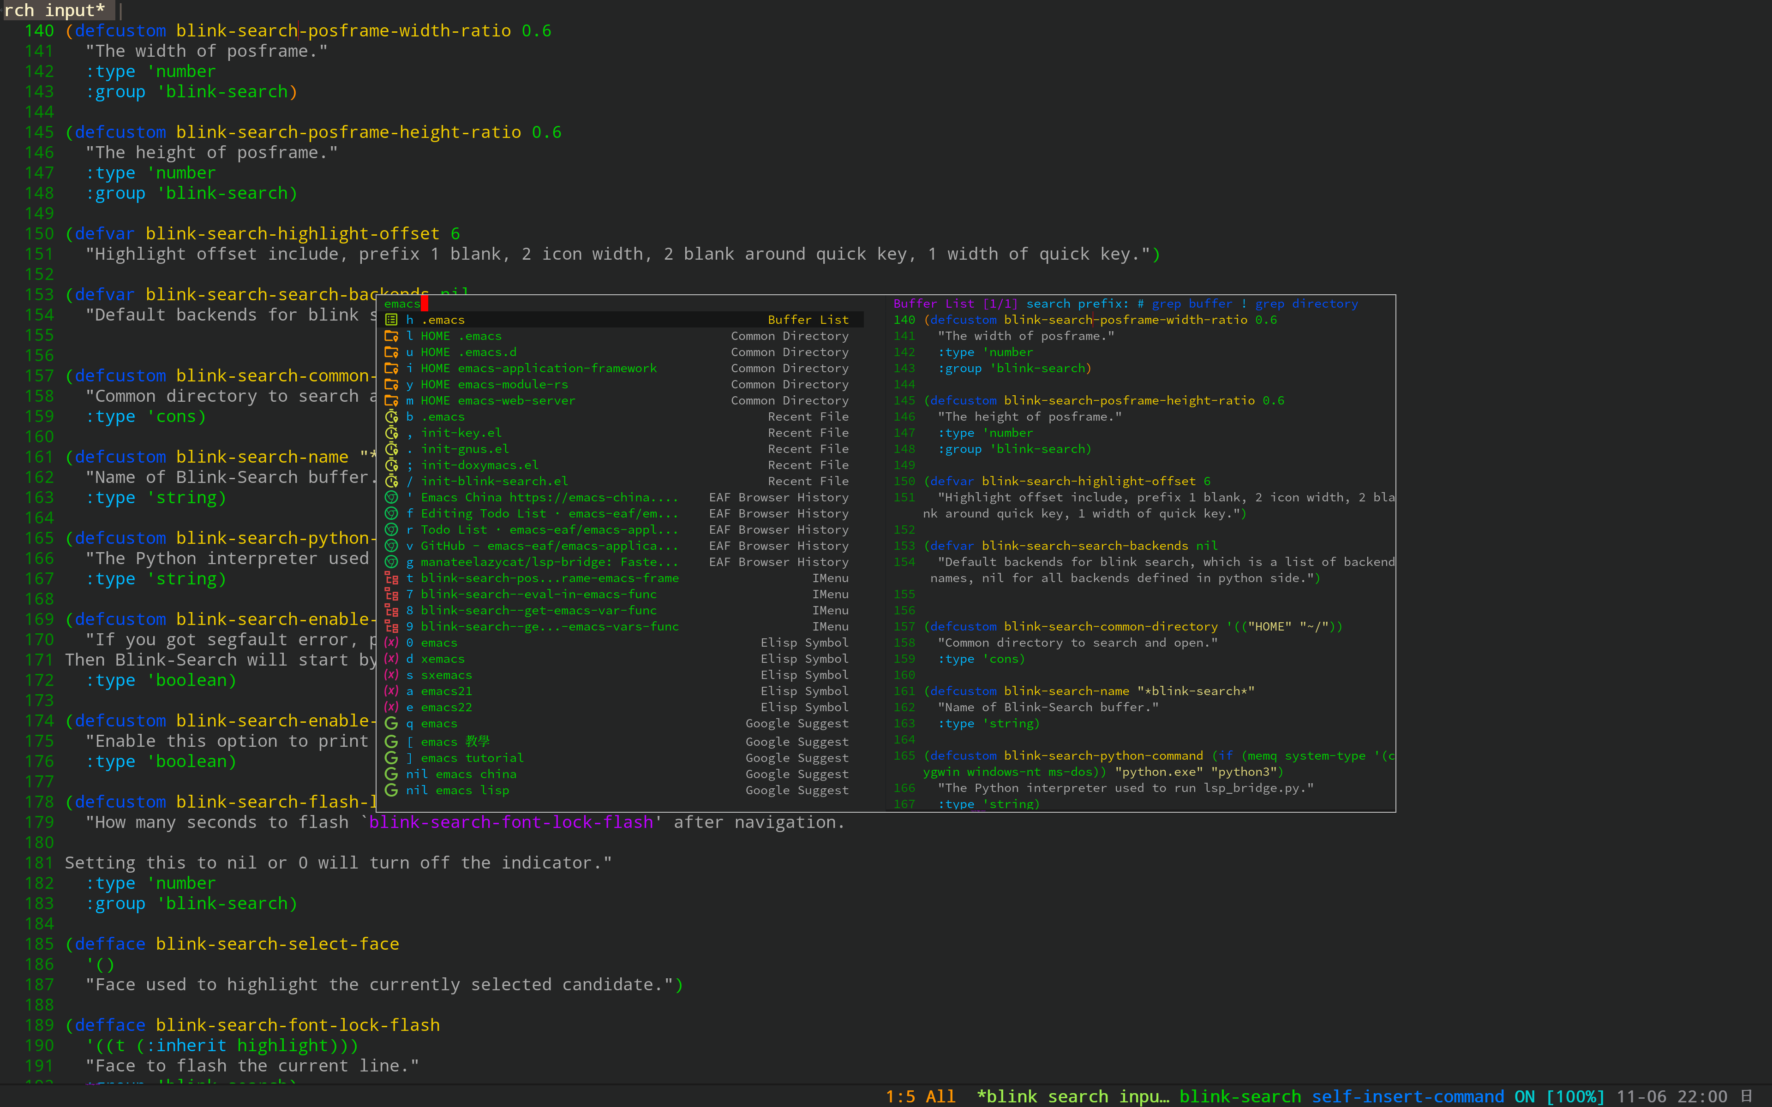The height and width of the screenshot is (1107, 1772).
Task: Click the Buffer List icon beside .emacs
Action: 391,320
